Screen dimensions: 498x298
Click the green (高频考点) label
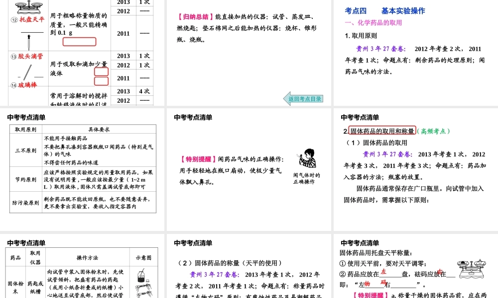pos(433,131)
